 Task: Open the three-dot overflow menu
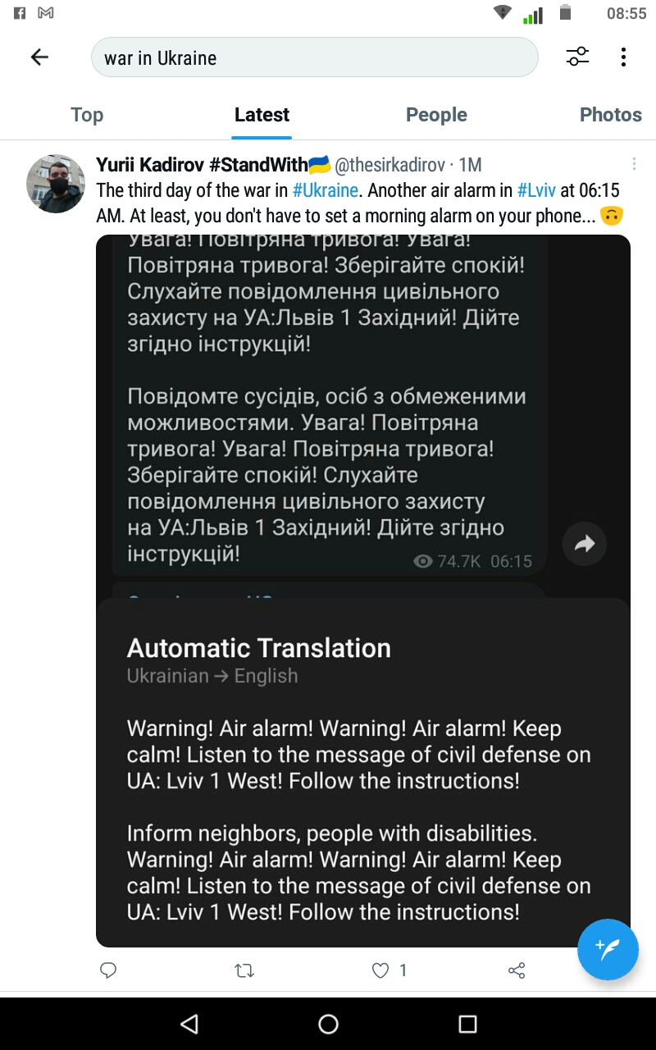click(624, 57)
